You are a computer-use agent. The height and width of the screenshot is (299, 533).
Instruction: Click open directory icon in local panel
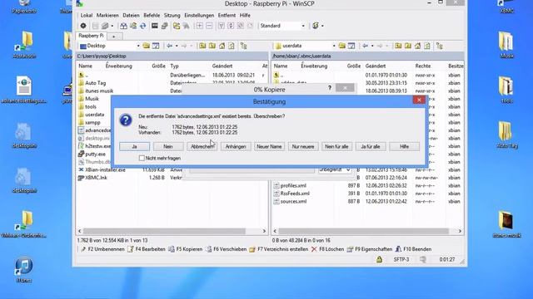click(147, 46)
